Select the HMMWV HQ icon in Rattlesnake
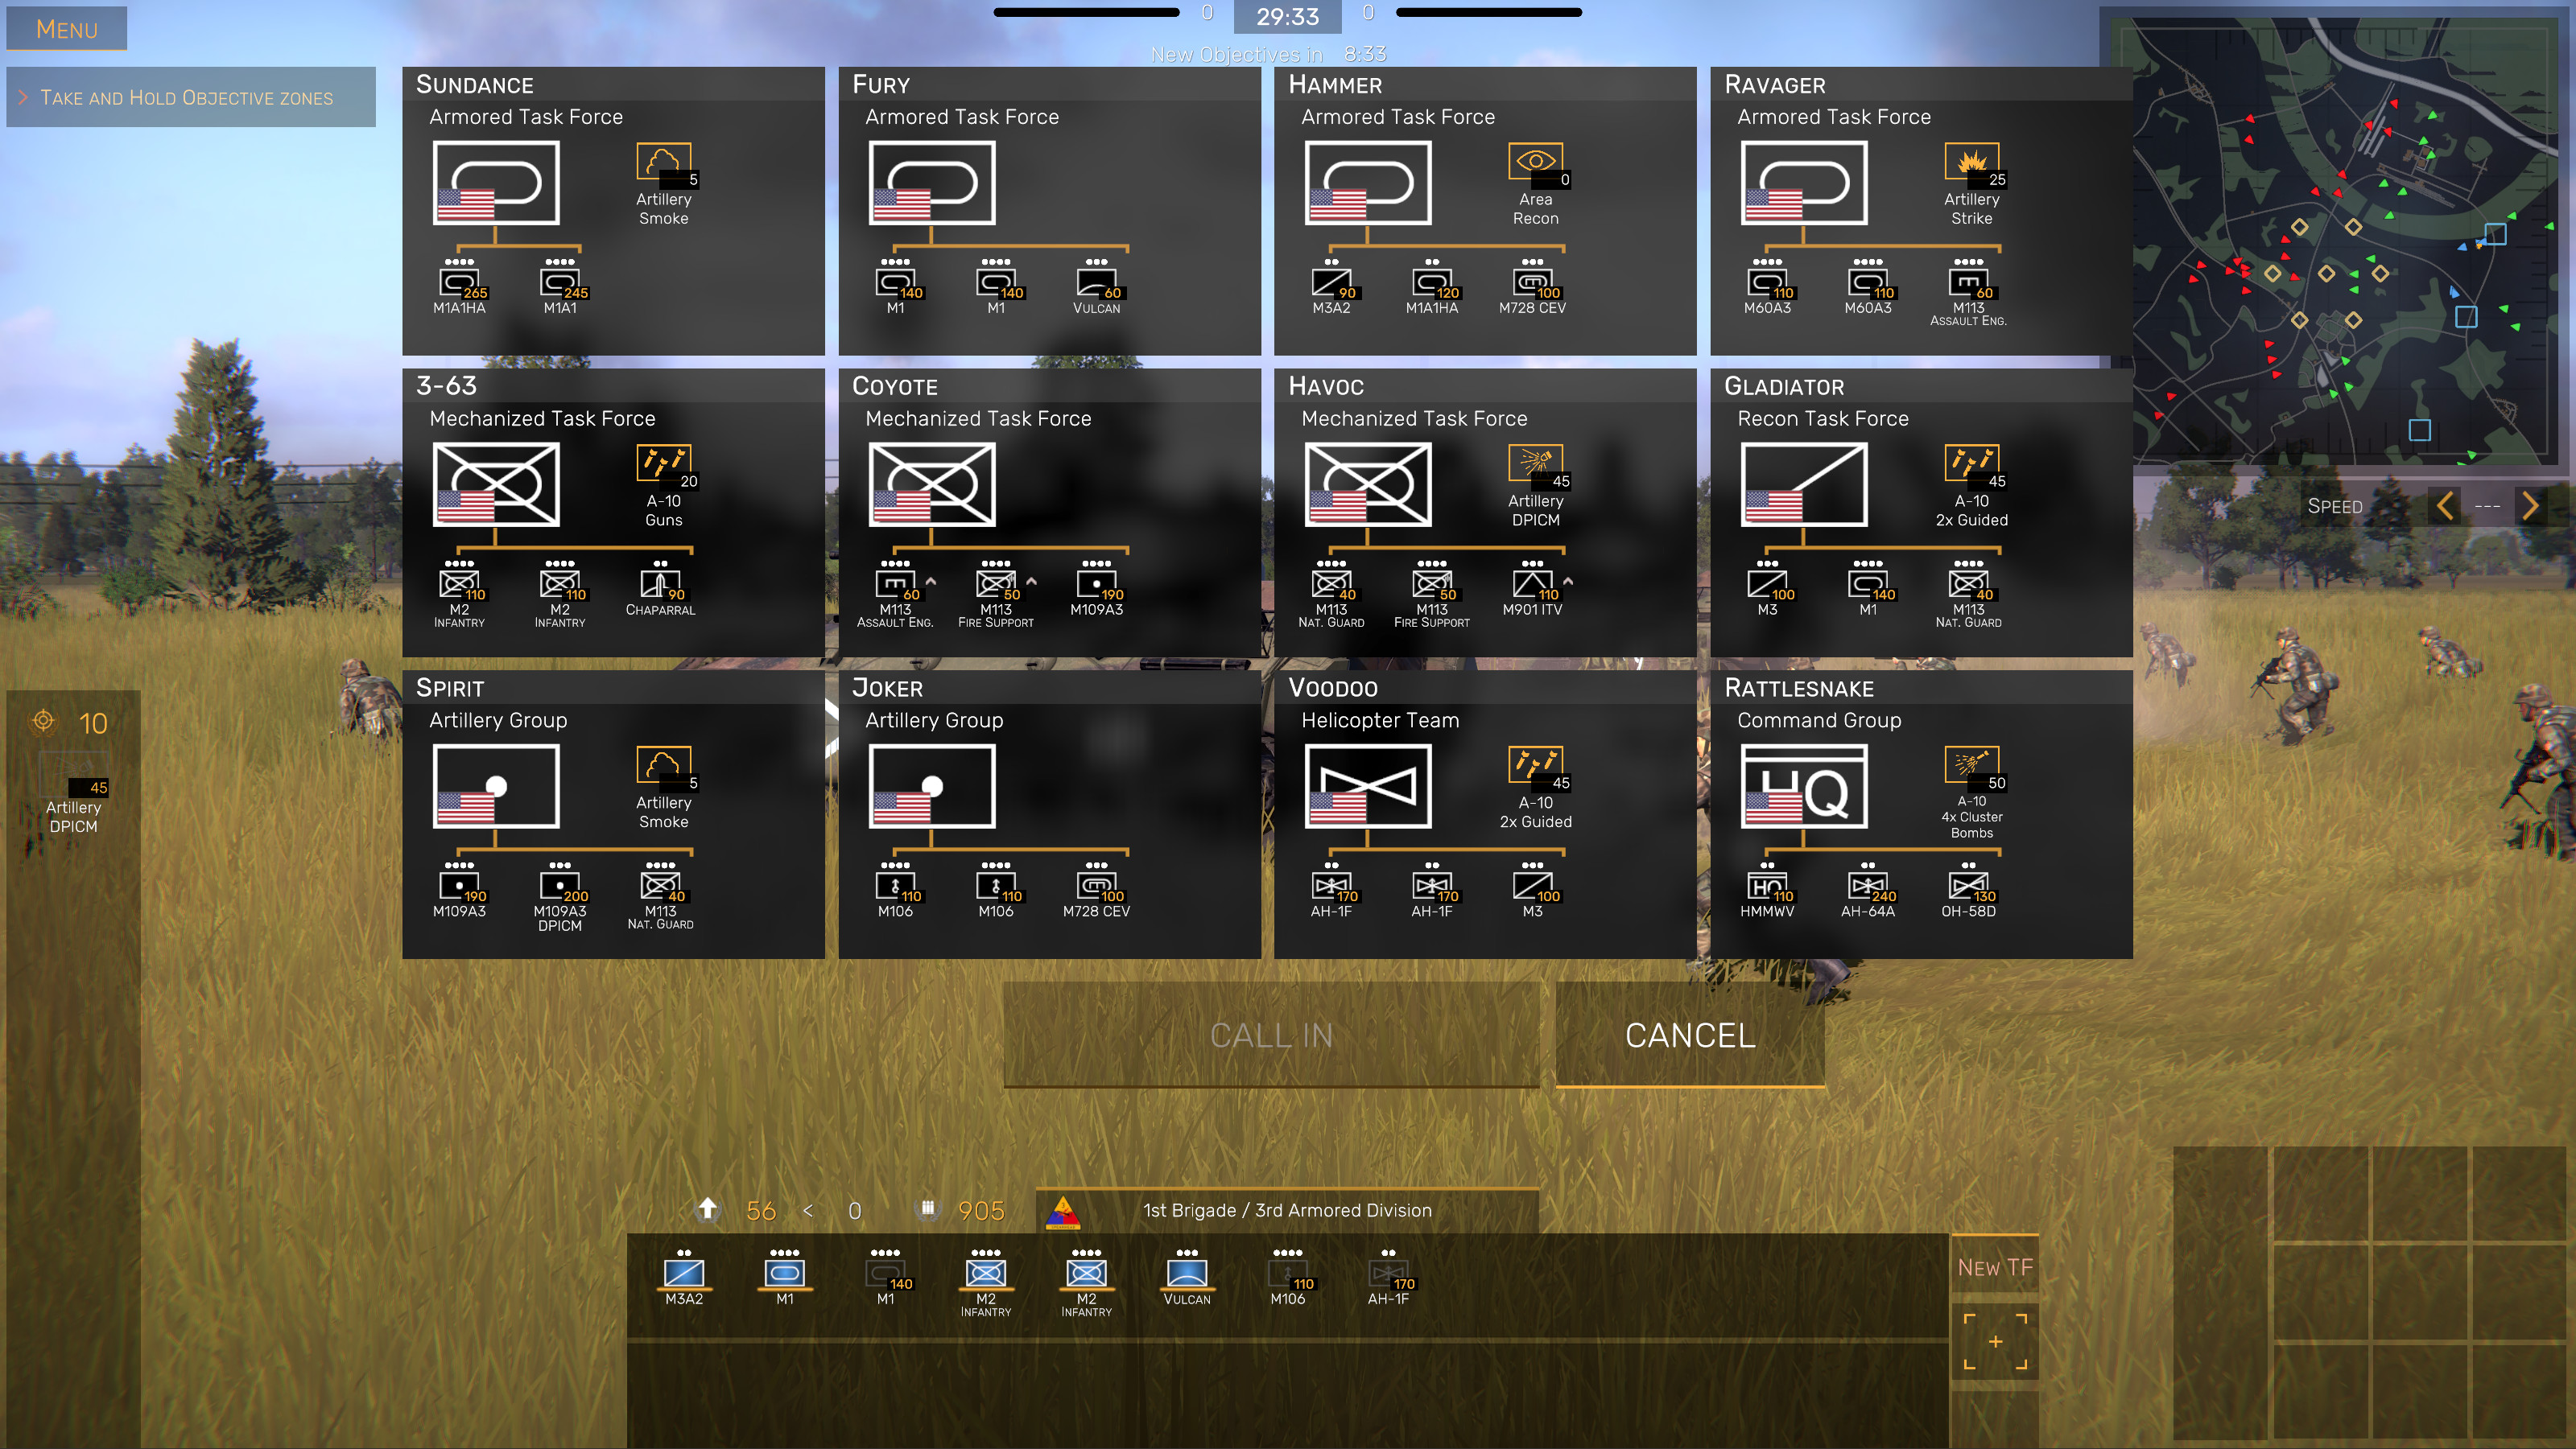The width and height of the screenshot is (2576, 1449). tap(1766, 887)
